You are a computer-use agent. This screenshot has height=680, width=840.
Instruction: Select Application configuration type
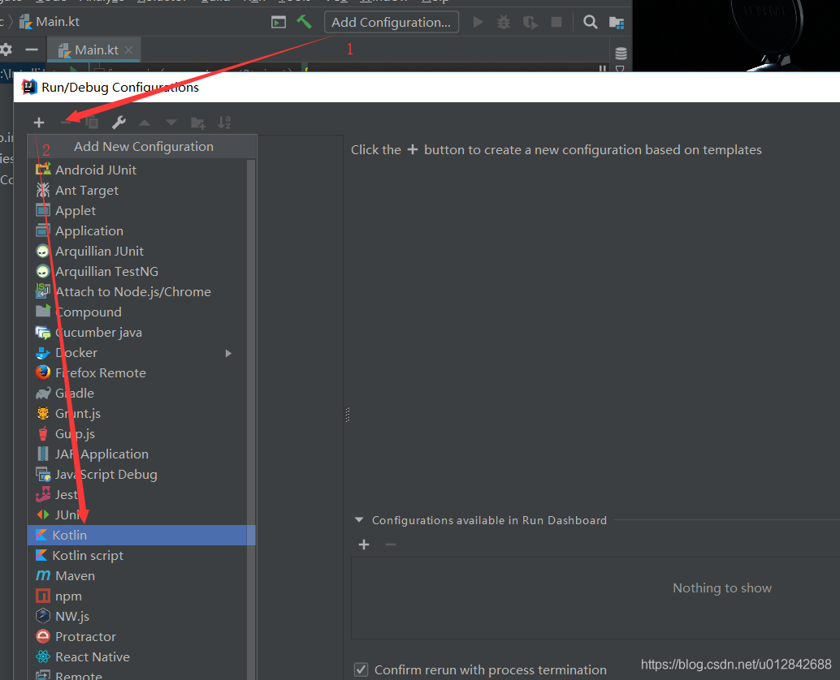[138, 230]
